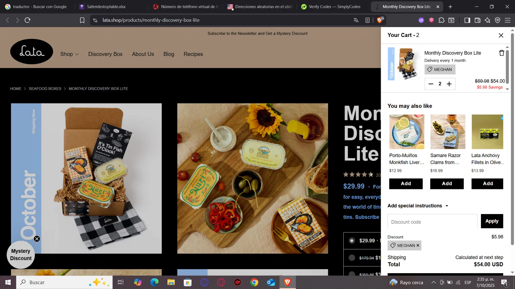This screenshot has height=289, width=515.
Task: Open Task View in taskbar
Action: (121, 282)
